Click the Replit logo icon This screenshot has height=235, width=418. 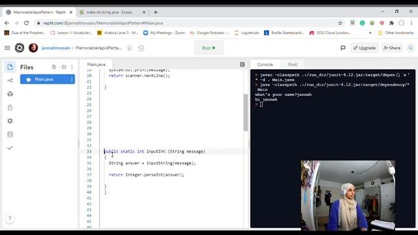tap(20, 48)
